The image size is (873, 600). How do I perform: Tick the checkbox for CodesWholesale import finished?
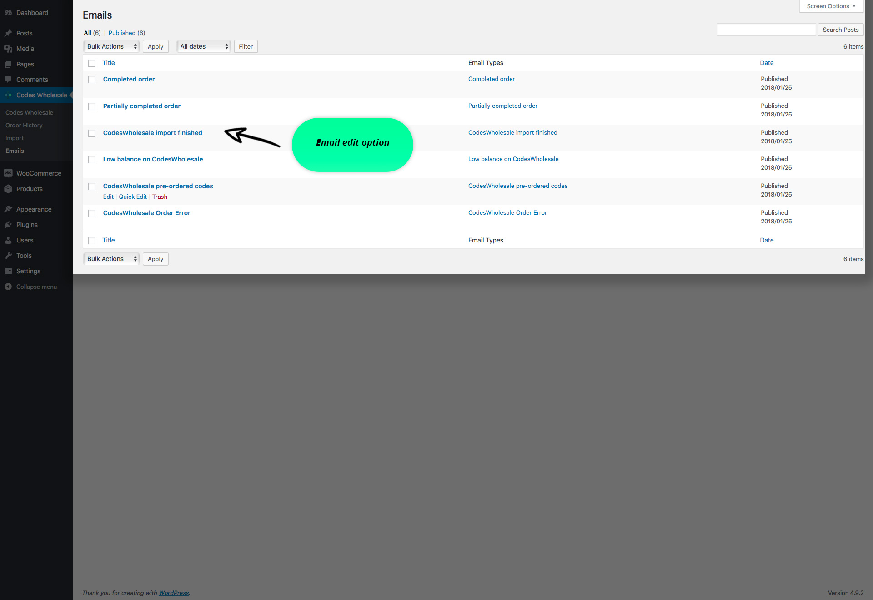[92, 133]
